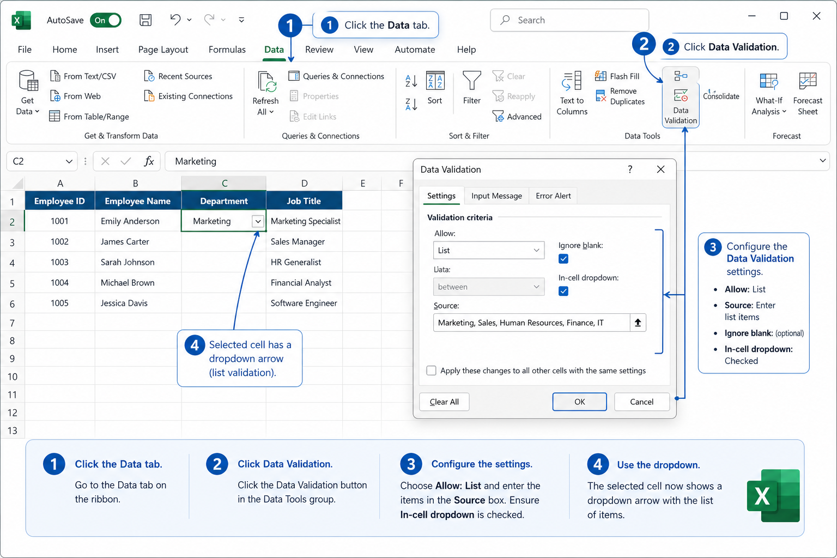837x558 pixels.
Task: Select column C header
Action: click(x=224, y=184)
